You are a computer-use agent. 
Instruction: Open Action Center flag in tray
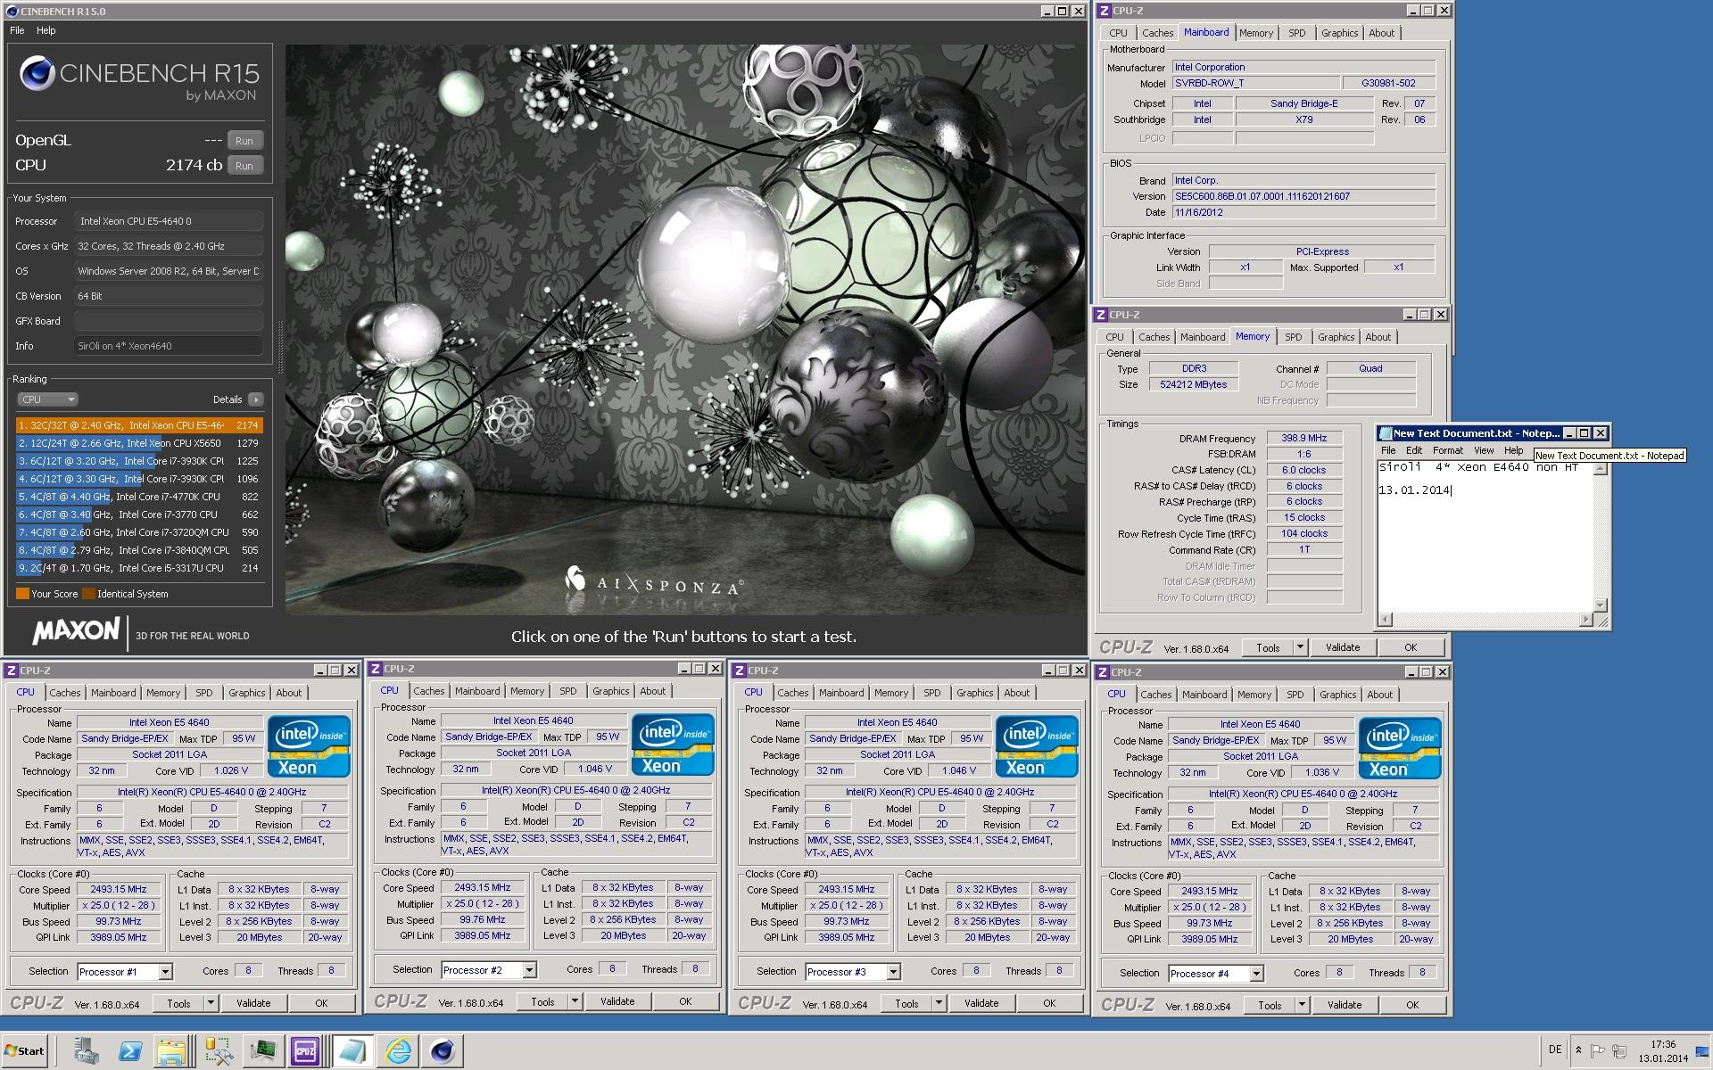1598,1050
